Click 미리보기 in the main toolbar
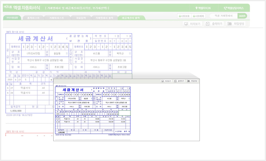This screenshot has width=266, height=161. pyautogui.click(x=192, y=24)
